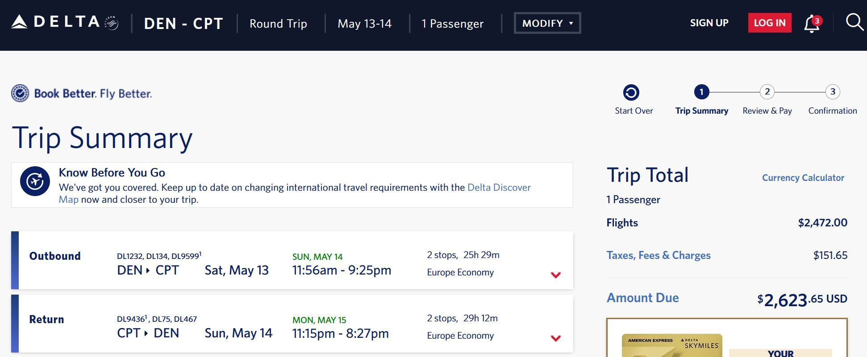
Task: Open the Currency Calculator link
Action: click(x=803, y=178)
